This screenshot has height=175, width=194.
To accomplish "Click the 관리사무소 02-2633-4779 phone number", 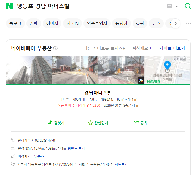I will click(36, 140).
